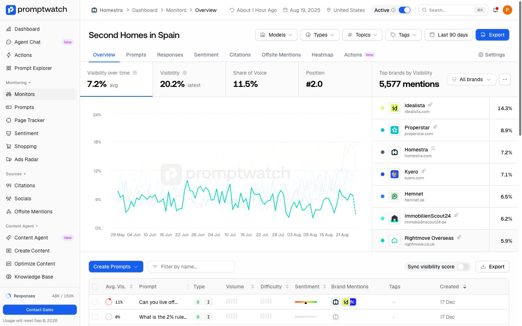Click the Filter by name field
The height and width of the screenshot is (326, 522).
pos(191,267)
